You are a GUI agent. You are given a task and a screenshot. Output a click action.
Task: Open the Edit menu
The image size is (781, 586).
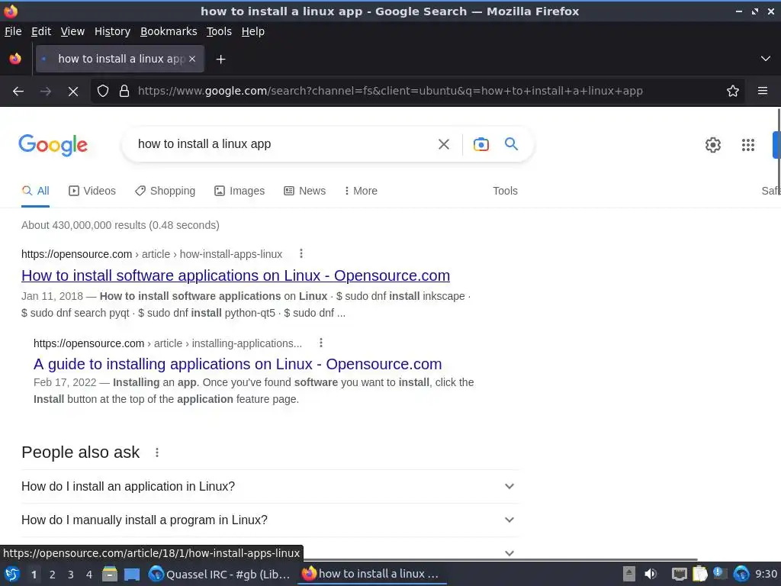click(41, 31)
